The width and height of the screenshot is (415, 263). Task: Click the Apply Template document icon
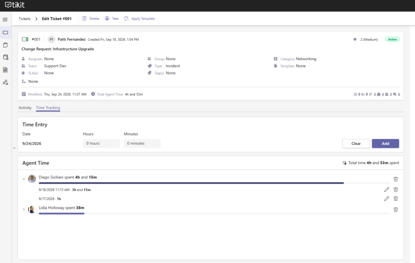click(126, 19)
